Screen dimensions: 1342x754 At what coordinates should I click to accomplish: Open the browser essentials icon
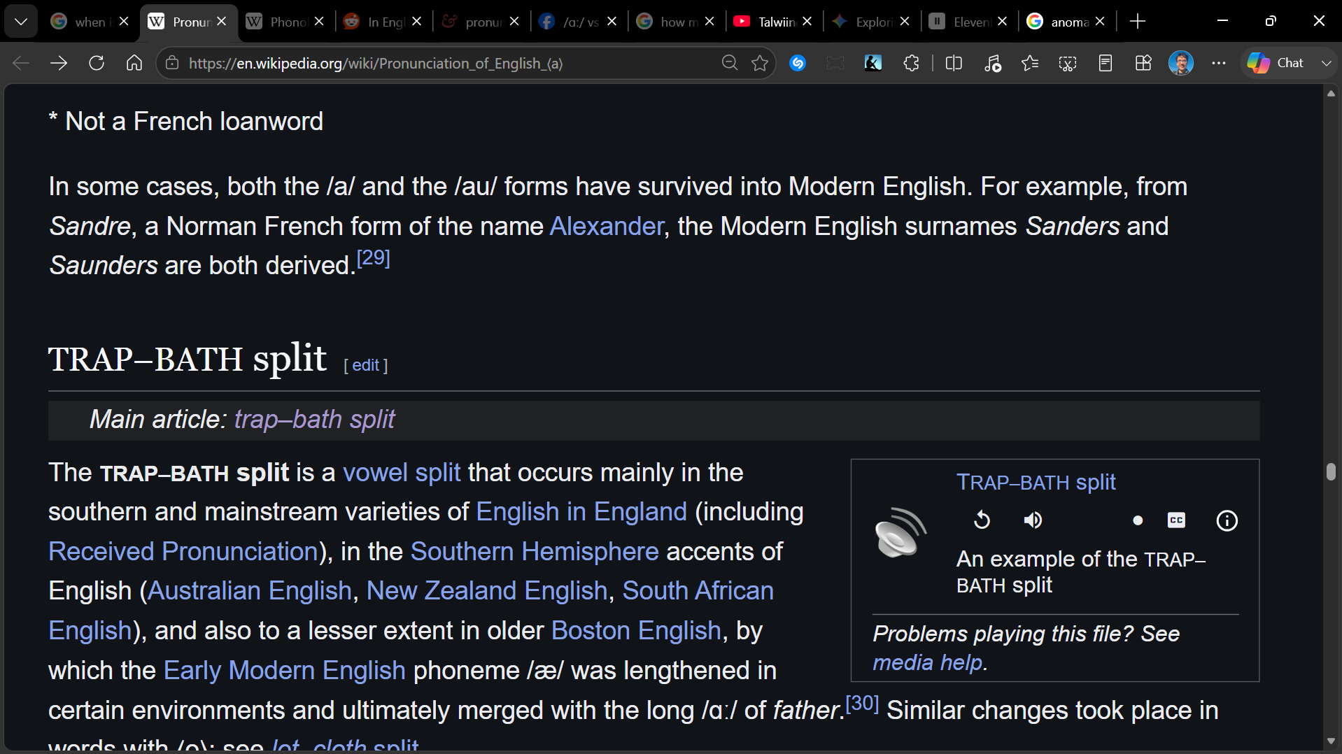coord(1143,64)
